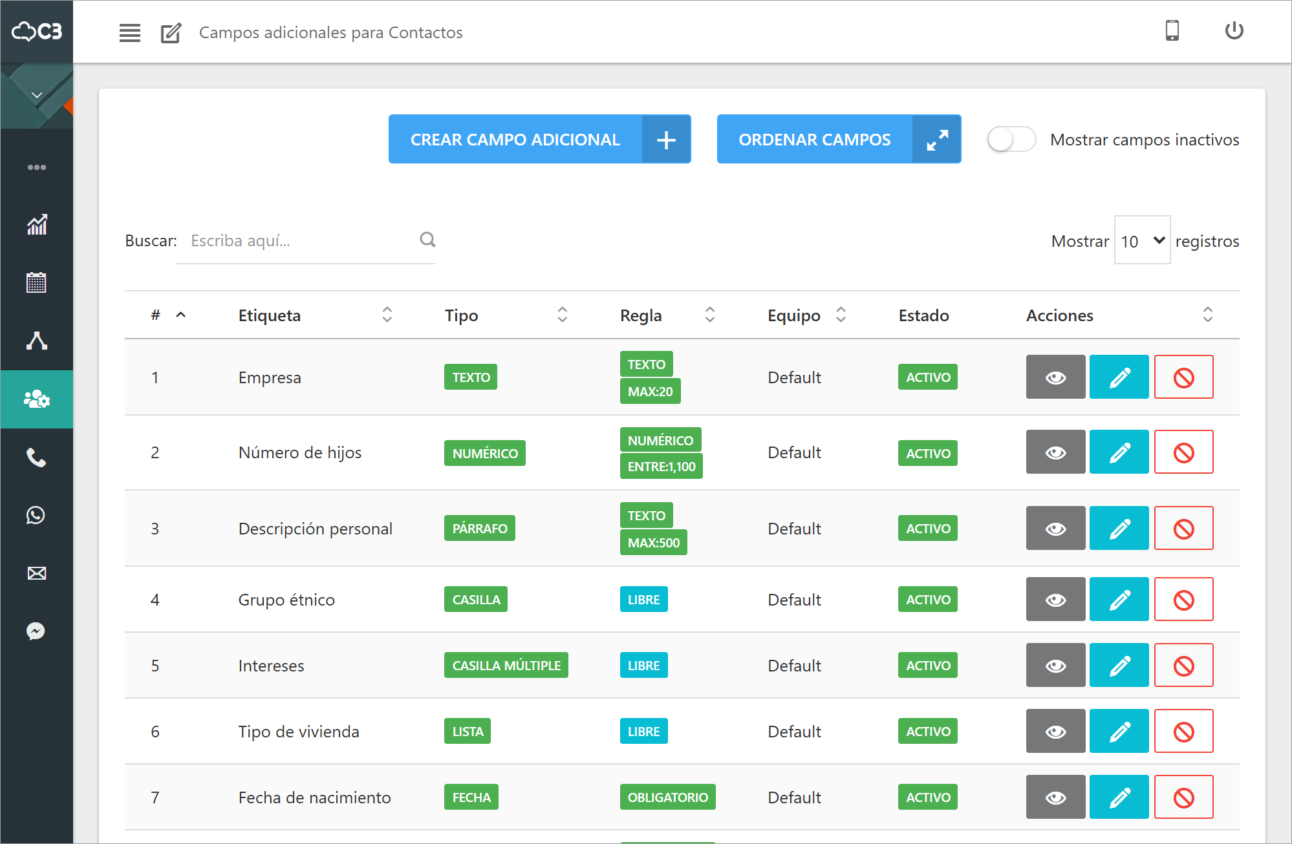Expand the sidebar profile chevron

tap(37, 96)
